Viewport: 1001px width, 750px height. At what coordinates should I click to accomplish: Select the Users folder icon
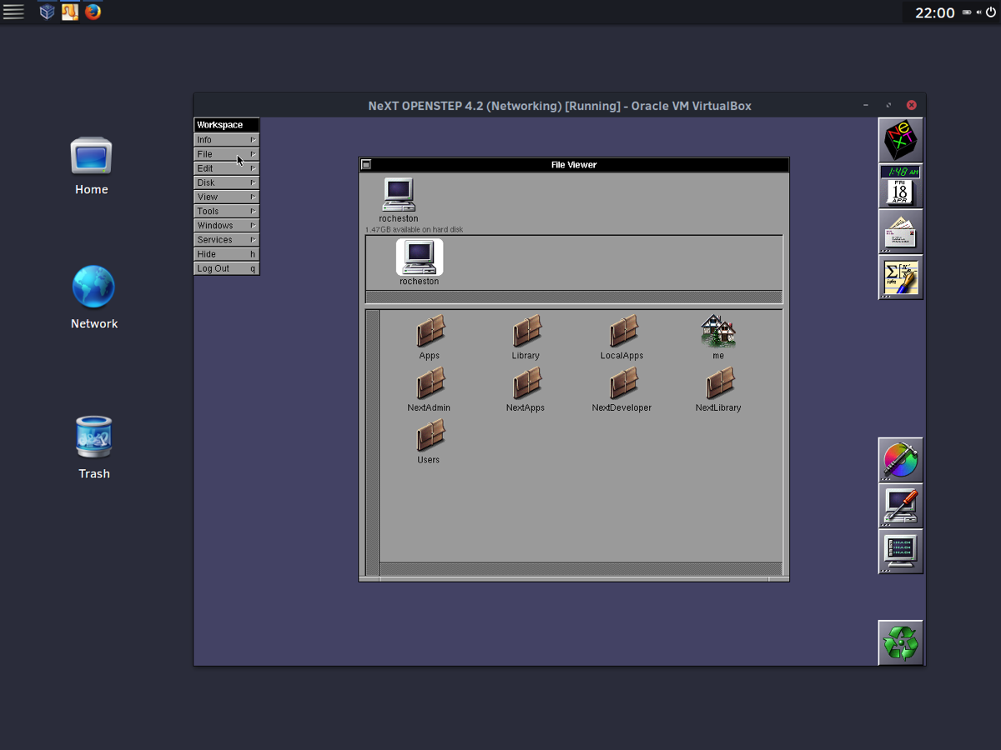coord(430,436)
